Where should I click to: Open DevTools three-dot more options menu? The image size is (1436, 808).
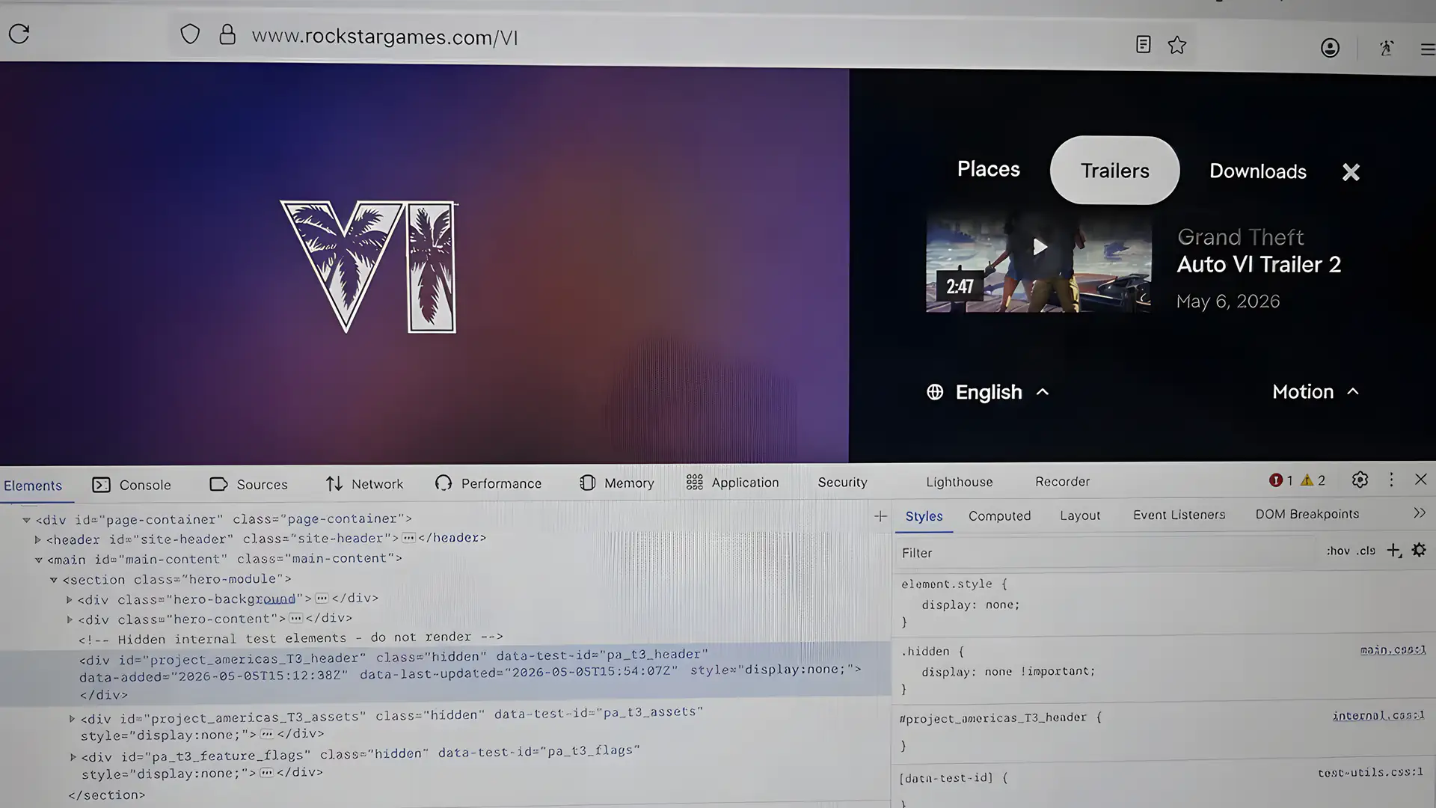(x=1391, y=480)
